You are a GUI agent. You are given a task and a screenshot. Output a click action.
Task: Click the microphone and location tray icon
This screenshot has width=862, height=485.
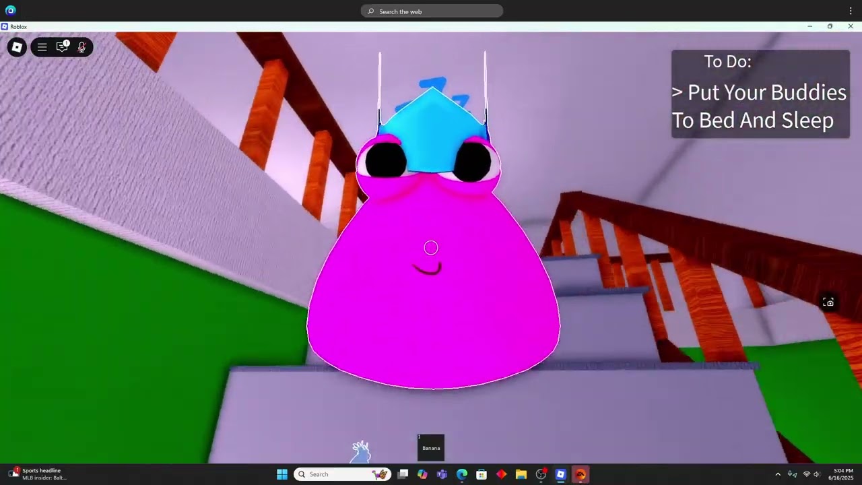point(793,474)
